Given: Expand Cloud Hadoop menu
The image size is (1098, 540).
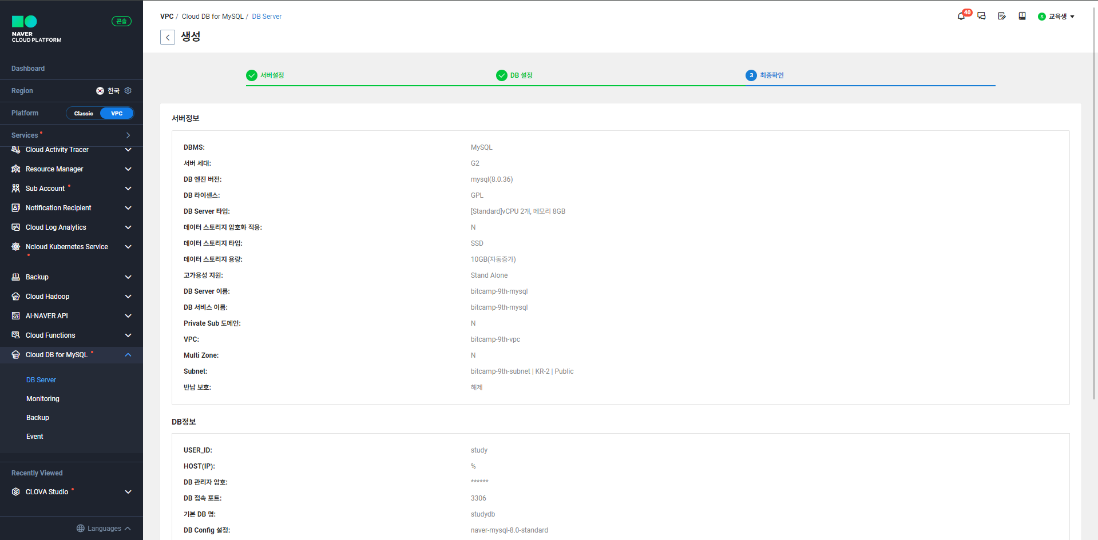Looking at the screenshot, I should [x=128, y=297].
